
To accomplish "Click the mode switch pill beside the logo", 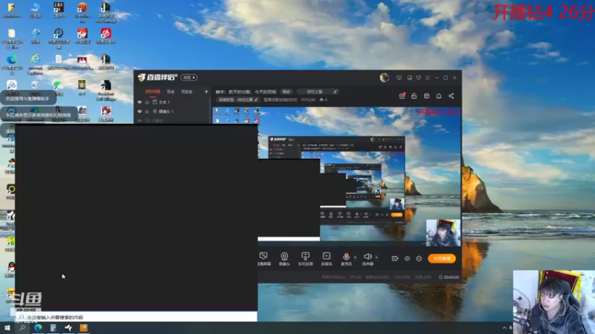I will pos(189,77).
